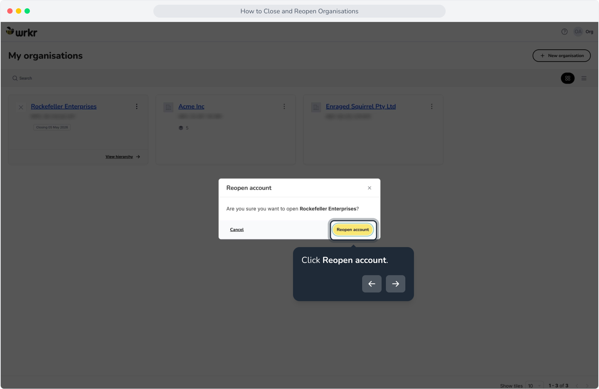Open the help question mark icon
This screenshot has width=599, height=389.
pyautogui.click(x=564, y=32)
